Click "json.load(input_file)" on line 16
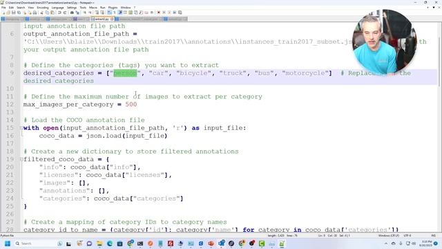442x249 pixels. (126, 136)
